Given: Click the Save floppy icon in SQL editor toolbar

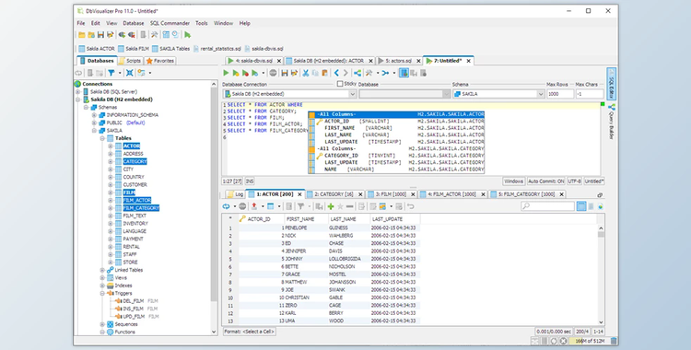Looking at the screenshot, I should [x=285, y=73].
